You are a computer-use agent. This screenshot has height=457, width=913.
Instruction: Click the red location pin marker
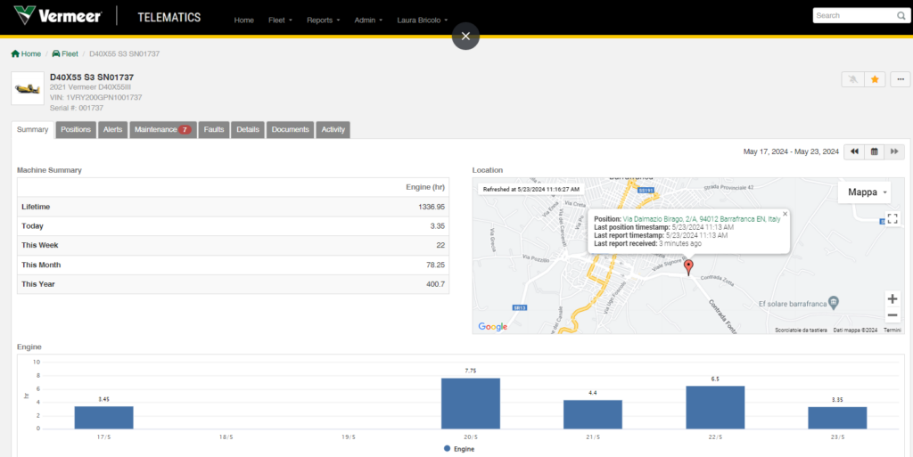(689, 267)
